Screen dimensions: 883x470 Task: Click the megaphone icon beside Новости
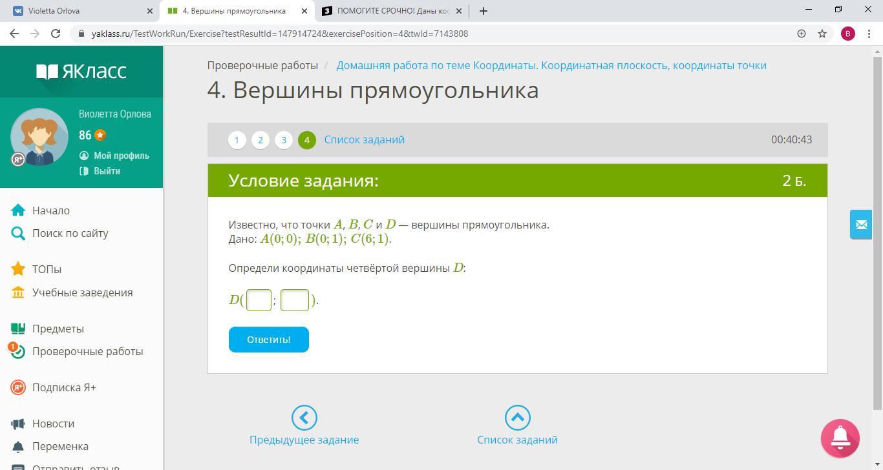pyautogui.click(x=18, y=424)
